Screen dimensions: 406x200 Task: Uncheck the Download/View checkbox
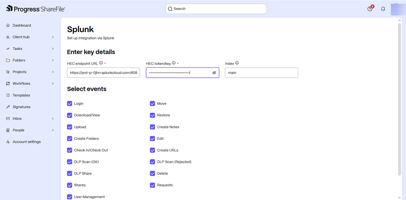coord(69,115)
